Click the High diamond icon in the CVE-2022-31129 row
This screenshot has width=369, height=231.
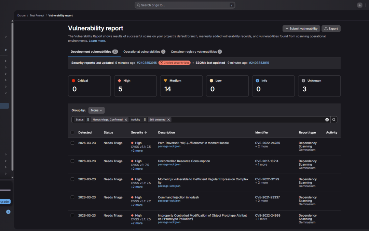[x=132, y=179]
